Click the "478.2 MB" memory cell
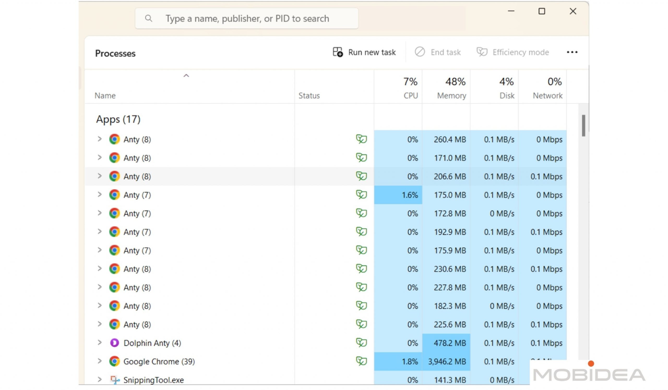The width and height of the screenshot is (668, 390). pyautogui.click(x=446, y=343)
